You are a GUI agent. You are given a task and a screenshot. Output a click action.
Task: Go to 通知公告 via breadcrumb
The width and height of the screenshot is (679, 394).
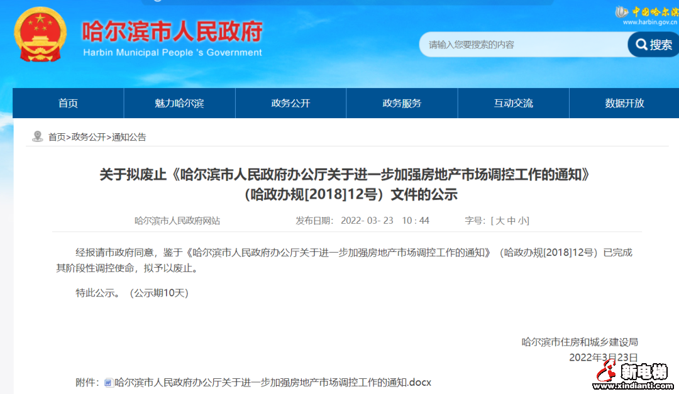pos(130,136)
